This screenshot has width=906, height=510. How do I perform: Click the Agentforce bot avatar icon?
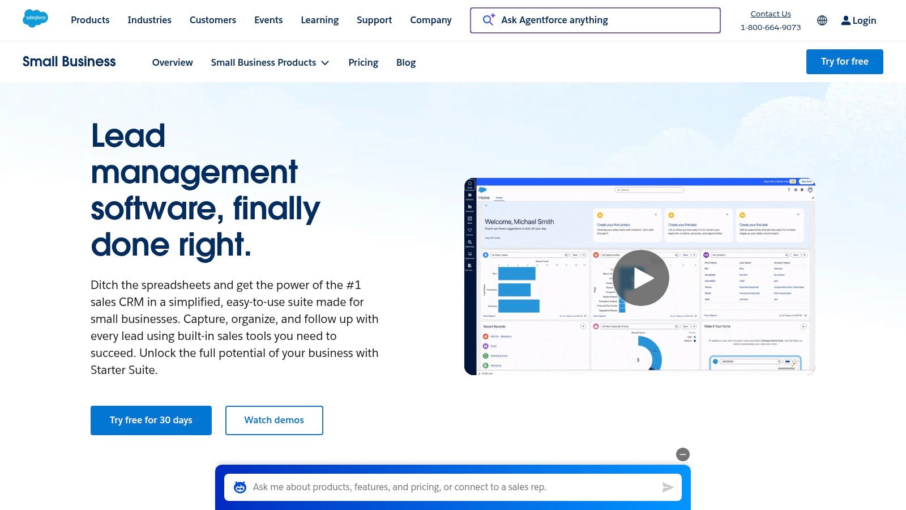click(x=240, y=487)
